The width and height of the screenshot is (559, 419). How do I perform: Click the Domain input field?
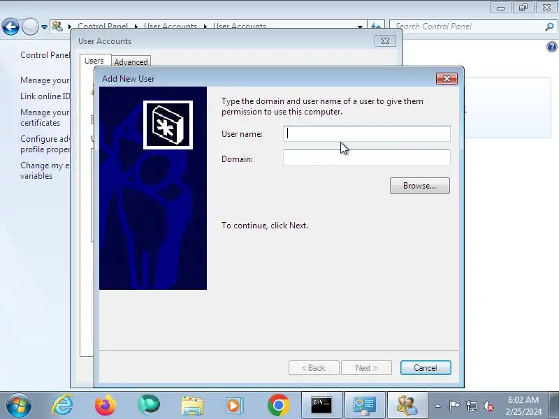pos(366,158)
